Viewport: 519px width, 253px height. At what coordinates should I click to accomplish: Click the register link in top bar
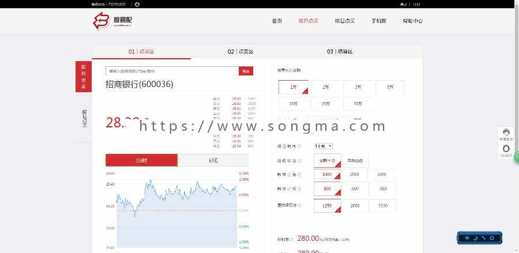pyautogui.click(x=416, y=4)
